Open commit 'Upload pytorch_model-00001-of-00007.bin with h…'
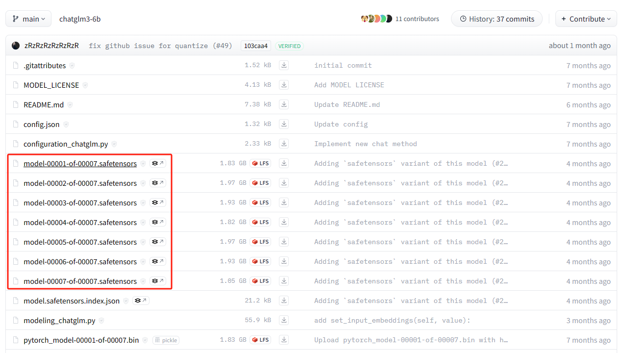This screenshot has width=626, height=353. (411, 340)
